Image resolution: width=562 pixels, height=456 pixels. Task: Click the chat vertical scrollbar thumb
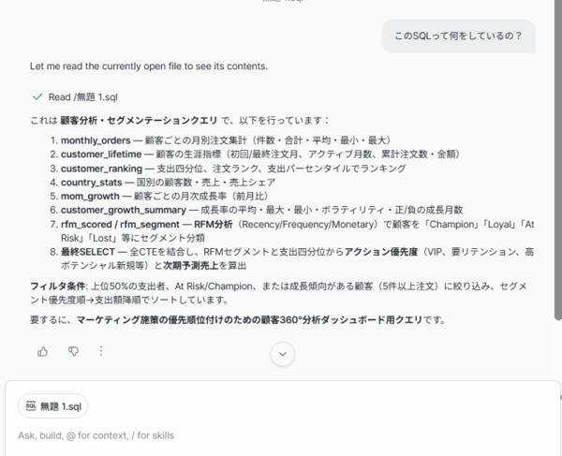point(557,159)
